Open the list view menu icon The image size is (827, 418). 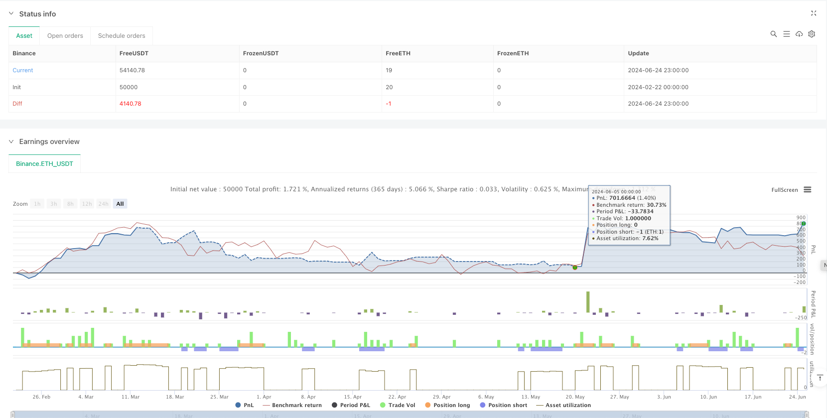tap(786, 34)
